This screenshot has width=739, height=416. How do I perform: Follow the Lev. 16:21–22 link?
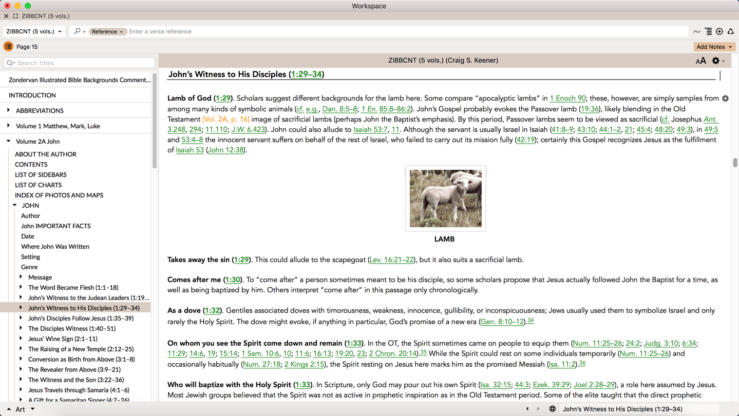(392, 260)
